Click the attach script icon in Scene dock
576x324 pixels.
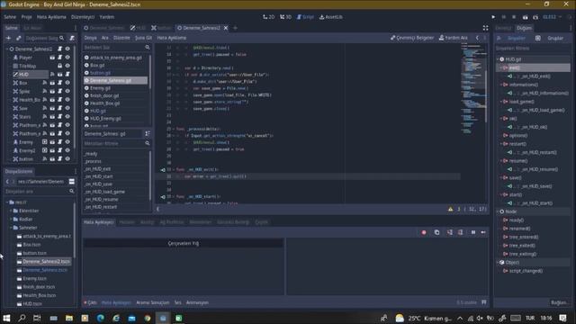pos(72,38)
